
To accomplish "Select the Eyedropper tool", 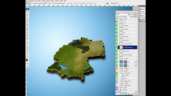I will pyautogui.click(x=27, y=52).
